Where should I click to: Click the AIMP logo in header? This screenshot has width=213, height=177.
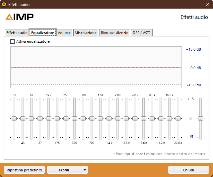point(20,17)
